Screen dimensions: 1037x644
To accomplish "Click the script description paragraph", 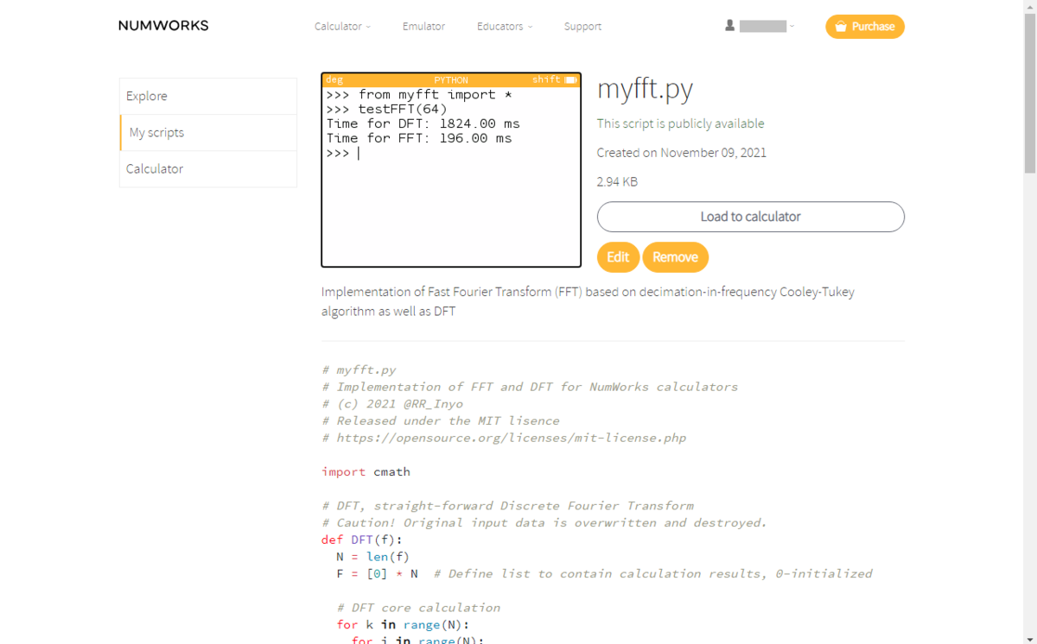I will pyautogui.click(x=588, y=301).
